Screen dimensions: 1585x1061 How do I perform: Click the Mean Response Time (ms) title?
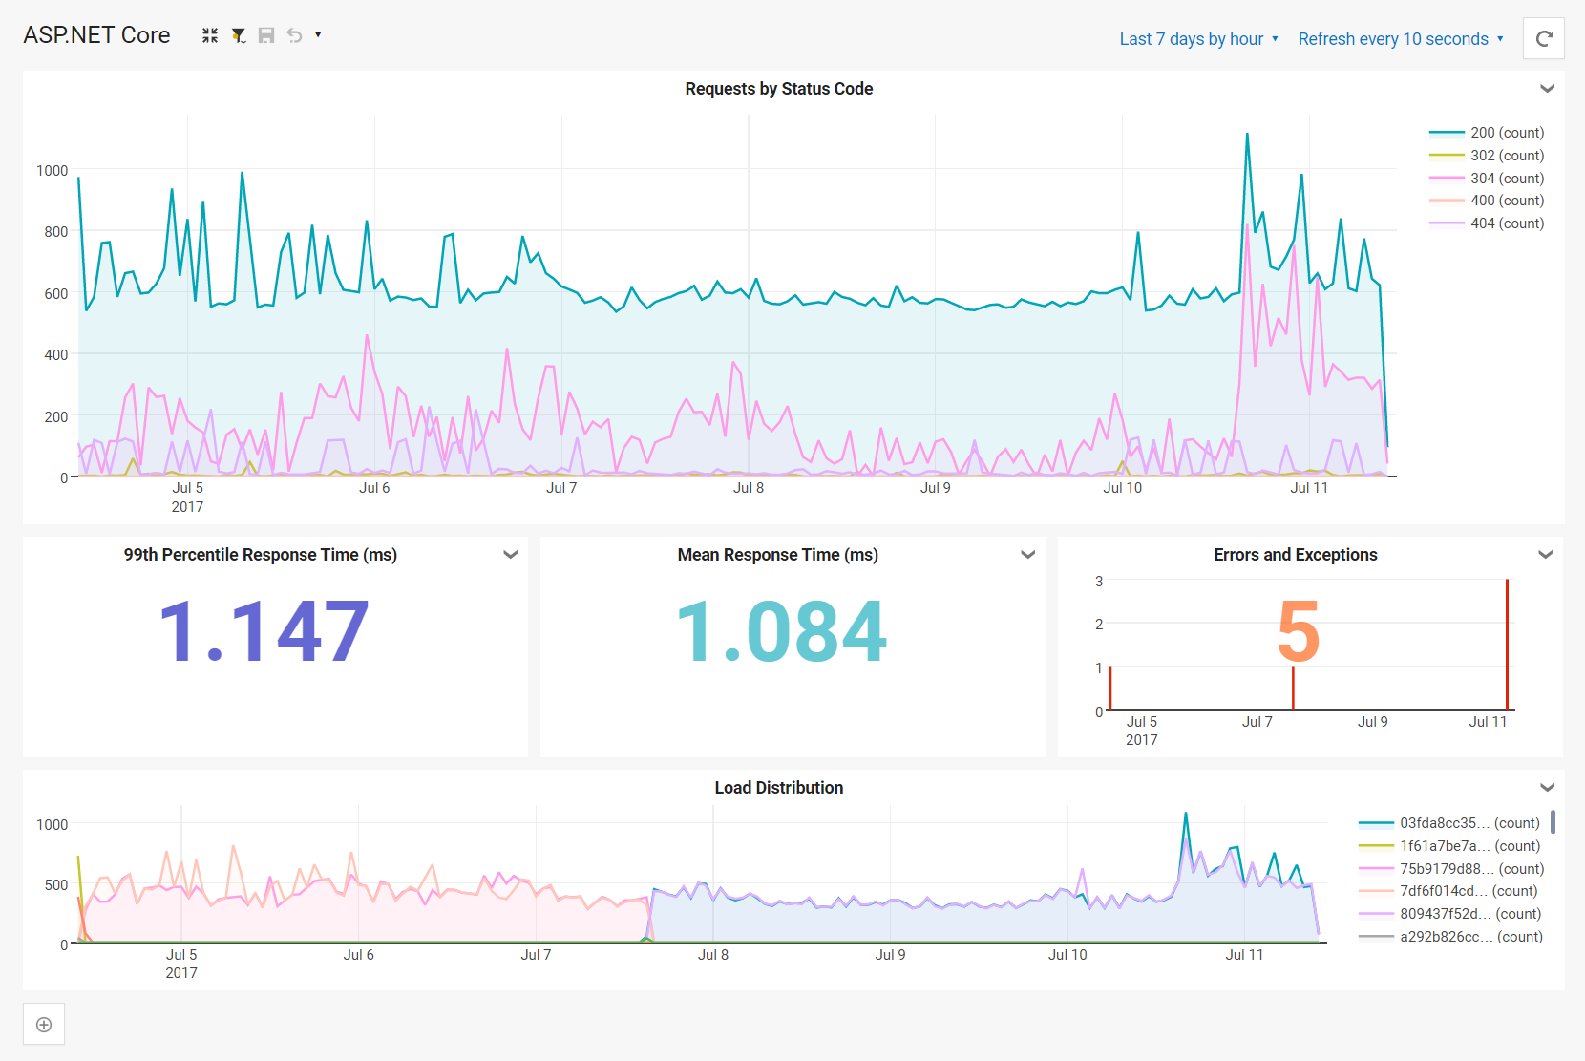778,555
